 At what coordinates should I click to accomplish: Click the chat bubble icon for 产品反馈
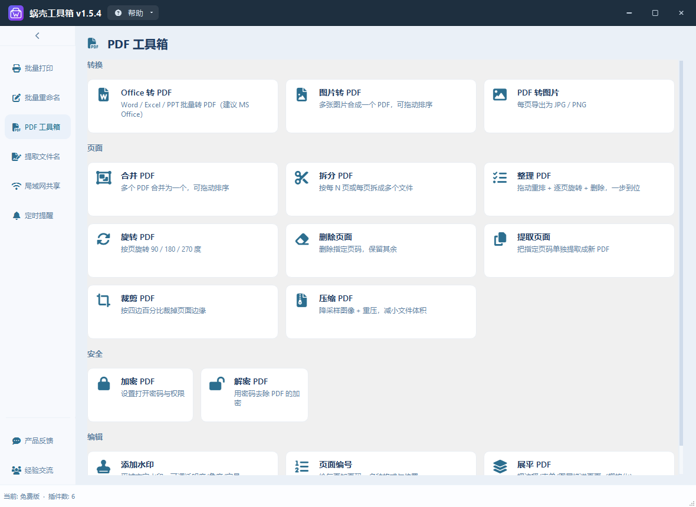click(x=17, y=441)
